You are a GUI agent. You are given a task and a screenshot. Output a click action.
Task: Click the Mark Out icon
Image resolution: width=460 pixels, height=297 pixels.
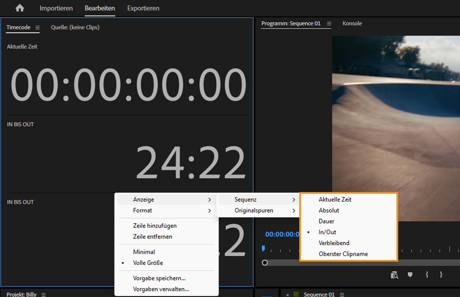pos(441,275)
